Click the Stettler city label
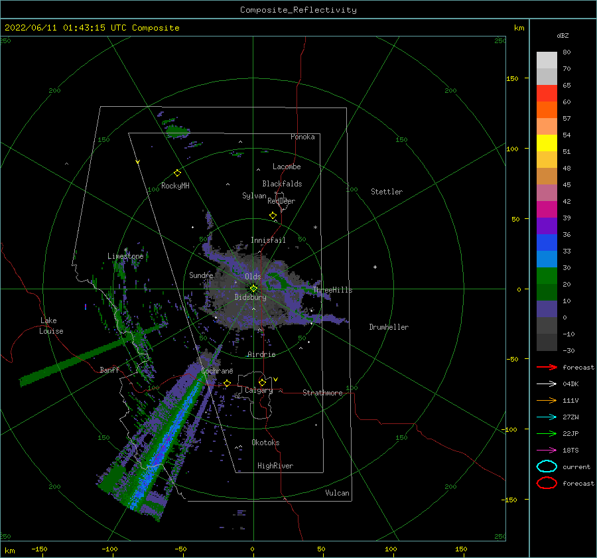The height and width of the screenshot is (558, 597). pyautogui.click(x=387, y=192)
